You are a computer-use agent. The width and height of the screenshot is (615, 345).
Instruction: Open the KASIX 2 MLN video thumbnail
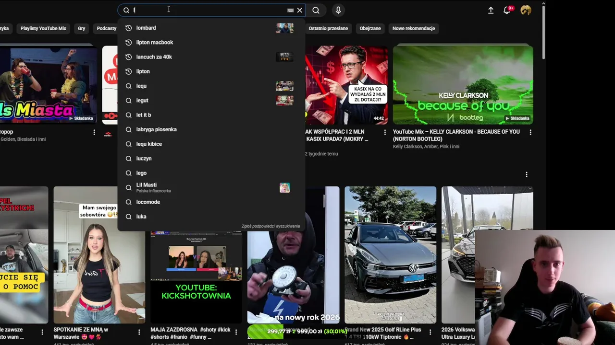click(x=346, y=85)
